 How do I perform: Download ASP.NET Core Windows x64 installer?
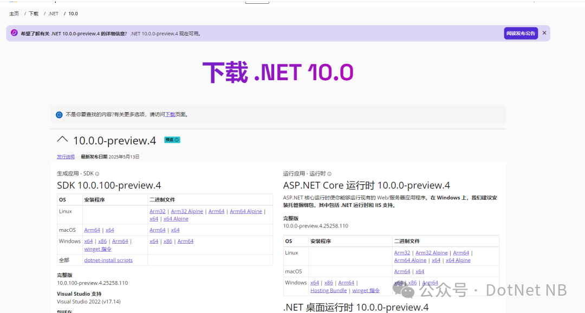point(315,283)
